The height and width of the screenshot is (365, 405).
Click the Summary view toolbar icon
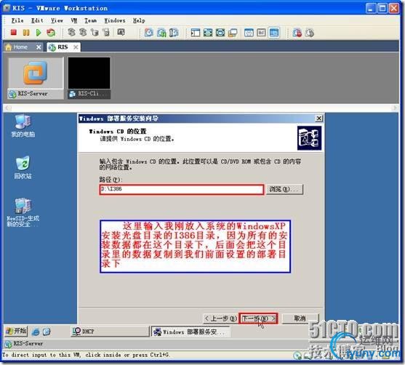pos(249,33)
